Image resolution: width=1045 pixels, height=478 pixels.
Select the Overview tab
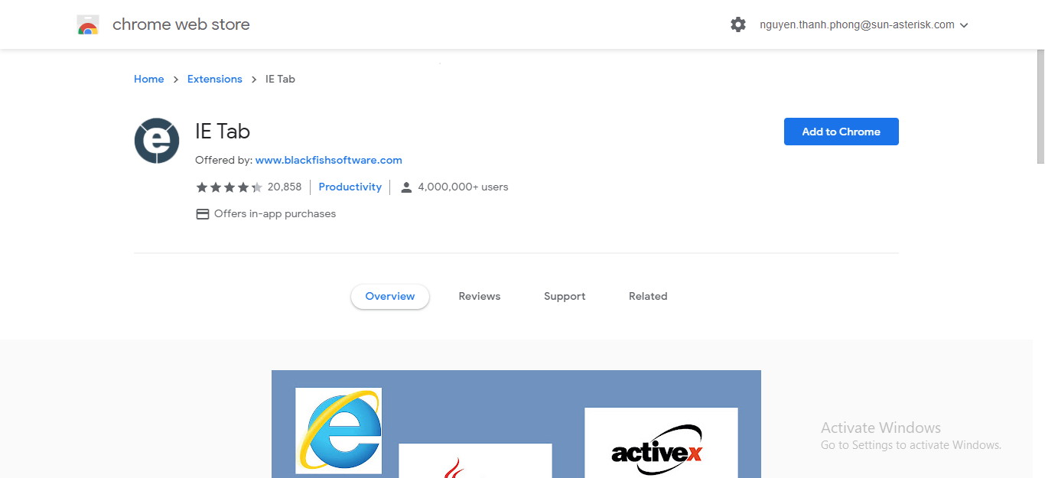coord(390,297)
